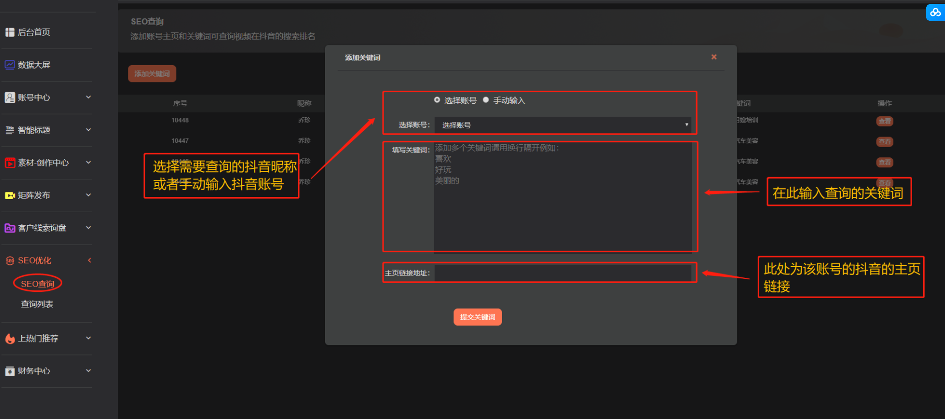
Task: Click the 后台首页 dashboard icon
Action: [10, 32]
